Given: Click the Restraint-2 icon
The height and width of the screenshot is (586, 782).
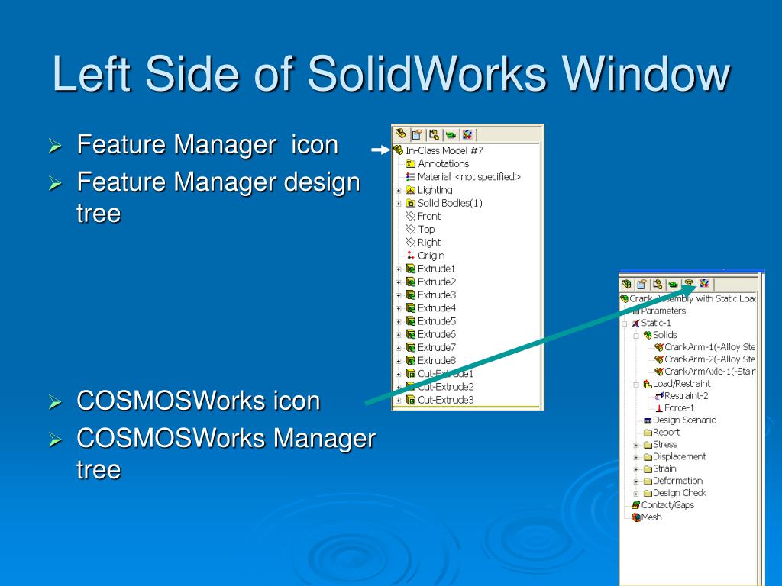Looking at the screenshot, I should tap(659, 396).
